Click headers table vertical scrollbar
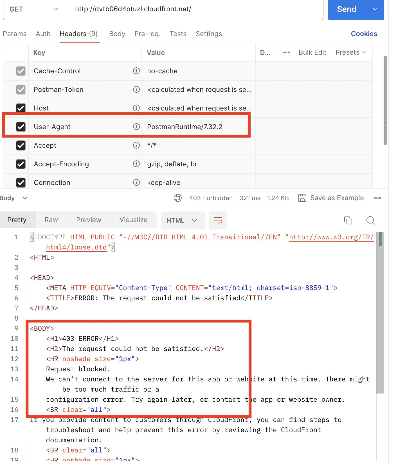Viewport: 396px width, 464px height. click(385, 100)
